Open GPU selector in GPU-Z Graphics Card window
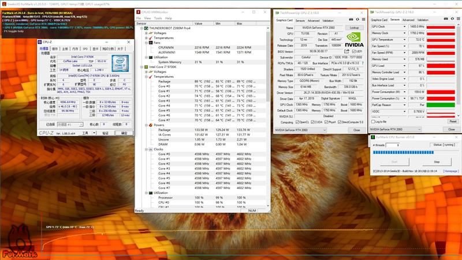 (300, 130)
